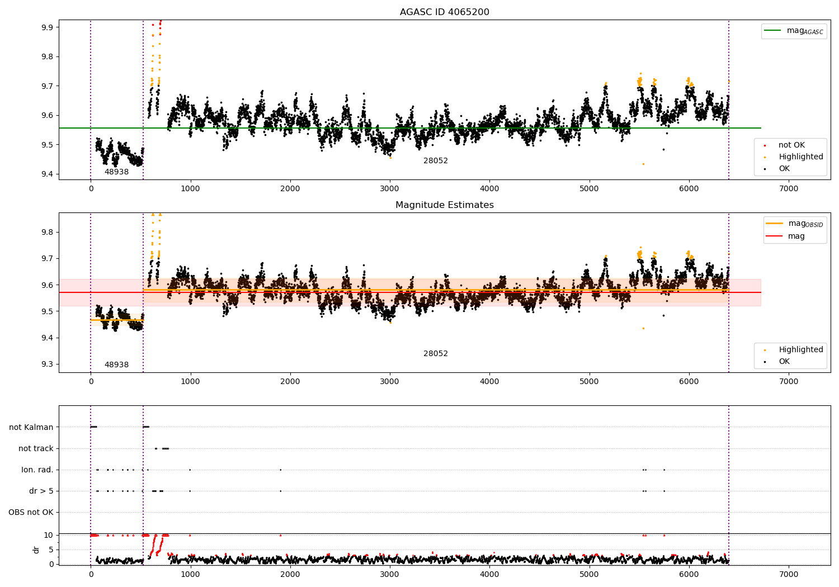Click the green mag AGASC legend entry
Viewport: 839px width, 587px height.
[794, 31]
